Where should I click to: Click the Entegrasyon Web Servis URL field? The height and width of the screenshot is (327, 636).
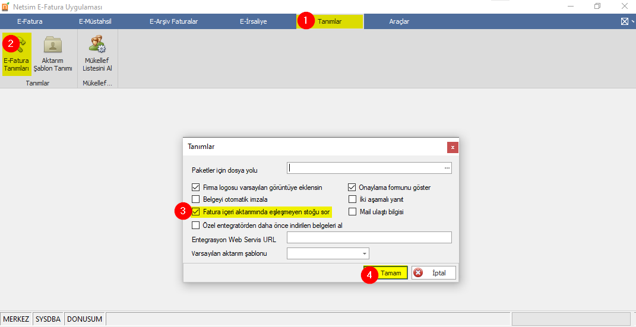(369, 237)
